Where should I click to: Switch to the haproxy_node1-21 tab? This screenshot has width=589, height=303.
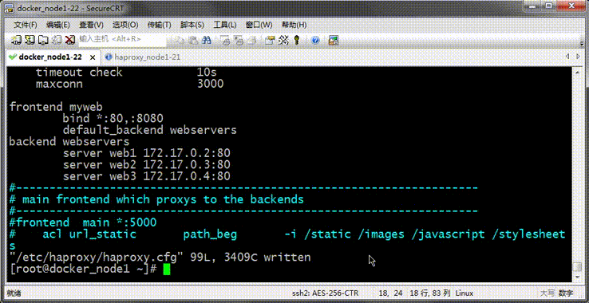(143, 57)
